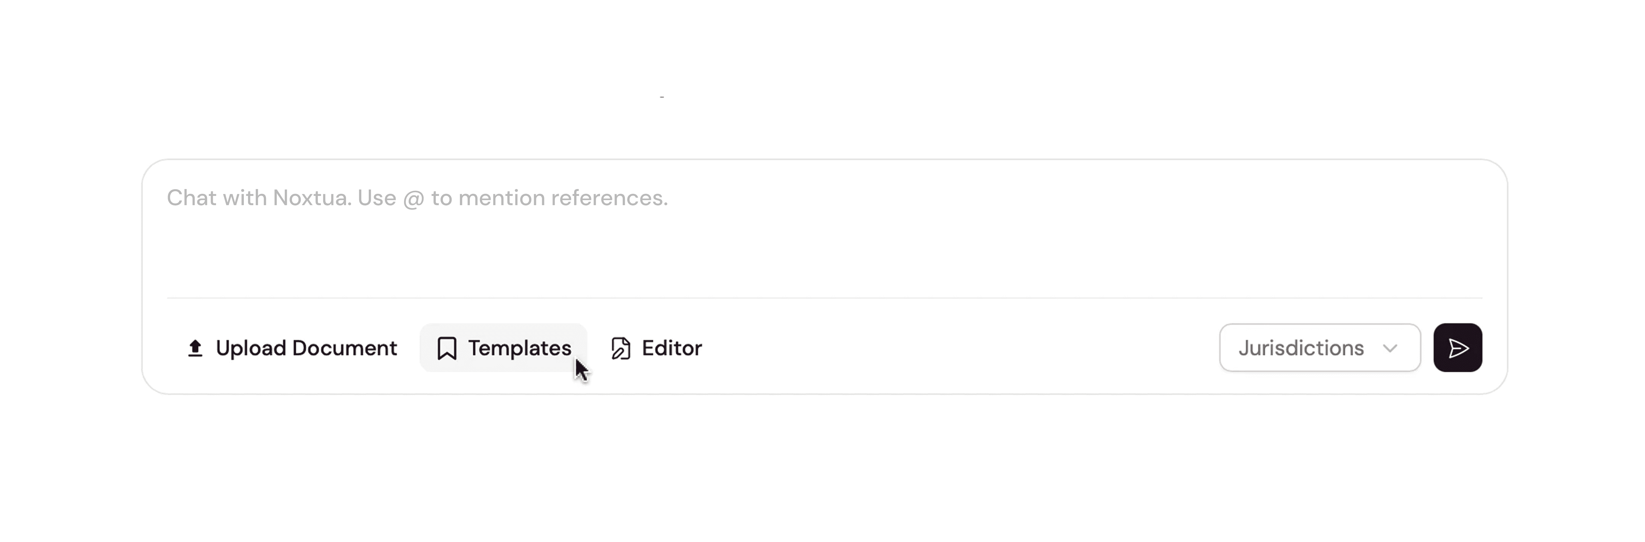Click the Jurisdictions chevron arrow
This screenshot has width=1645, height=542.
click(x=1390, y=348)
